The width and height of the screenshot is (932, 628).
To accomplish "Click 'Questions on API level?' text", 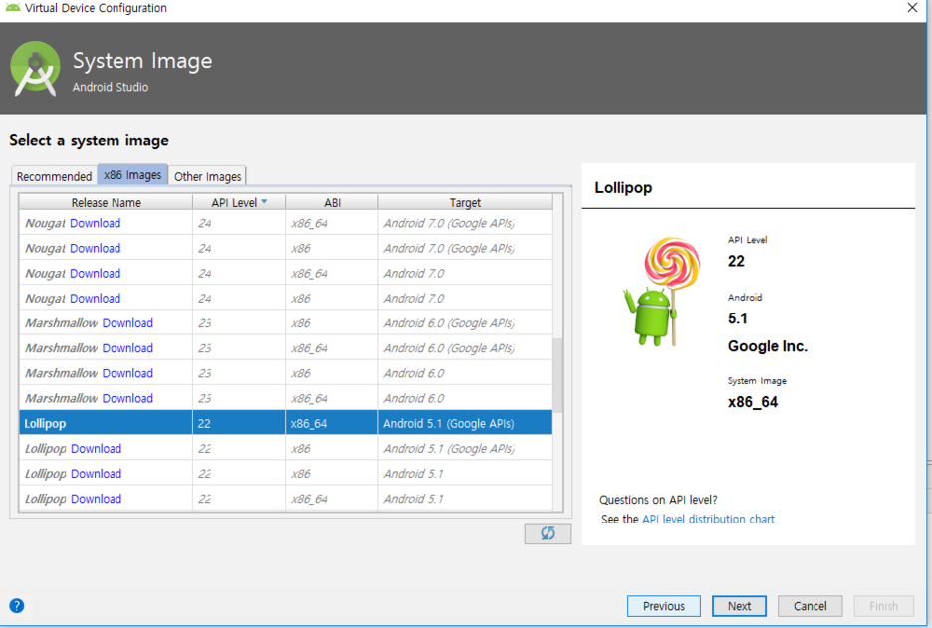I will pos(658,499).
